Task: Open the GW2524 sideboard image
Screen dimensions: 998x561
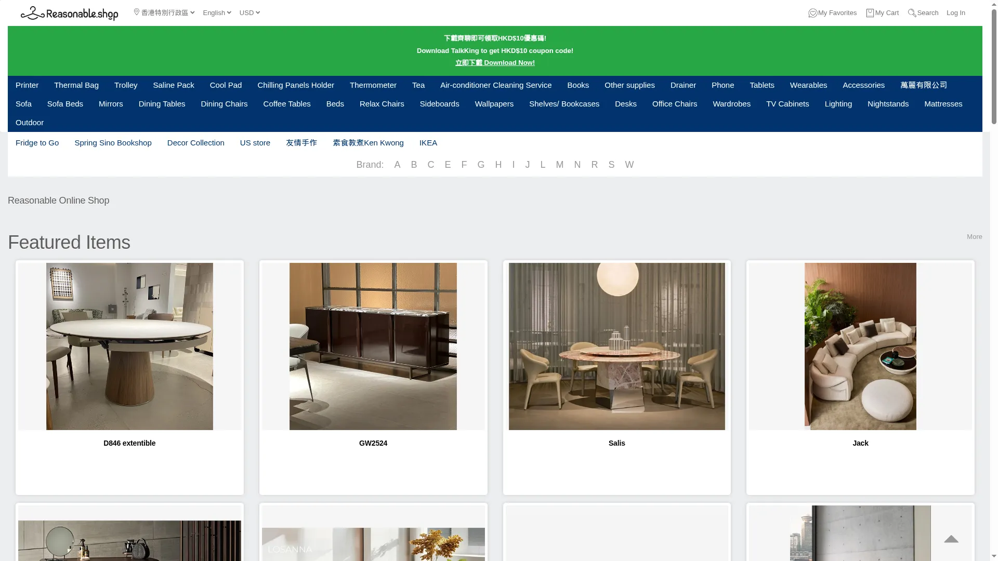Action: [373, 346]
